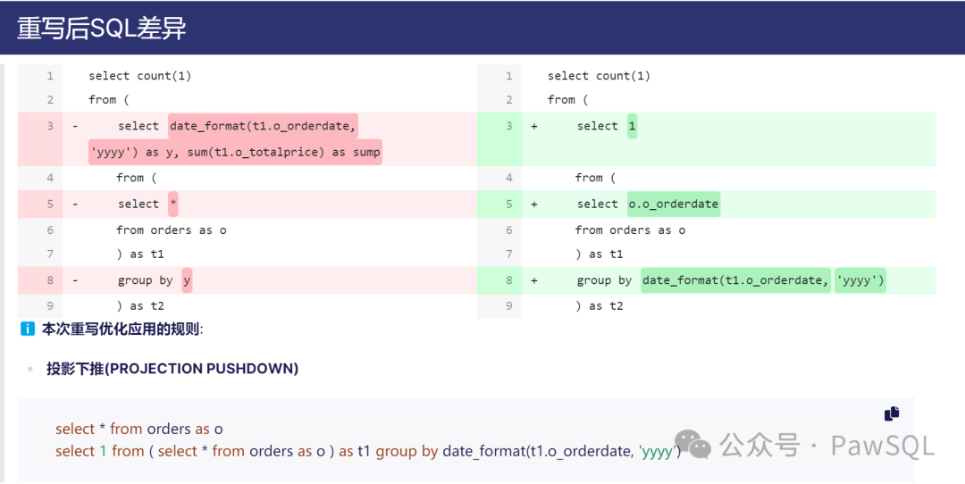Image resolution: width=965 pixels, height=484 pixels.
Task: Select the highlighted asterisk on left line 5
Action: coord(173,204)
